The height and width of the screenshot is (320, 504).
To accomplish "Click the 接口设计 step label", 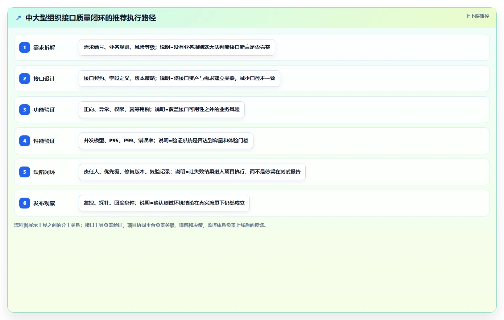I will (x=44, y=79).
